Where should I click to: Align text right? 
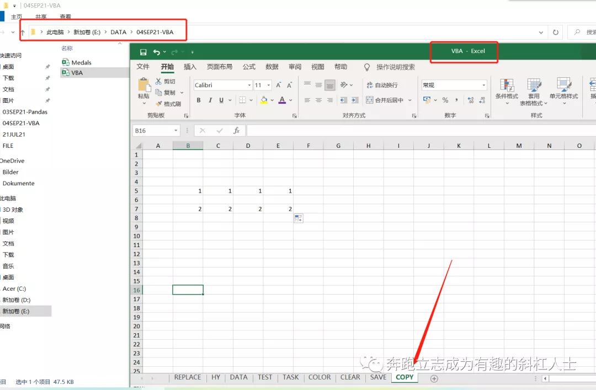click(x=330, y=100)
